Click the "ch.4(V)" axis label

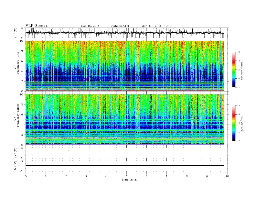16,166
